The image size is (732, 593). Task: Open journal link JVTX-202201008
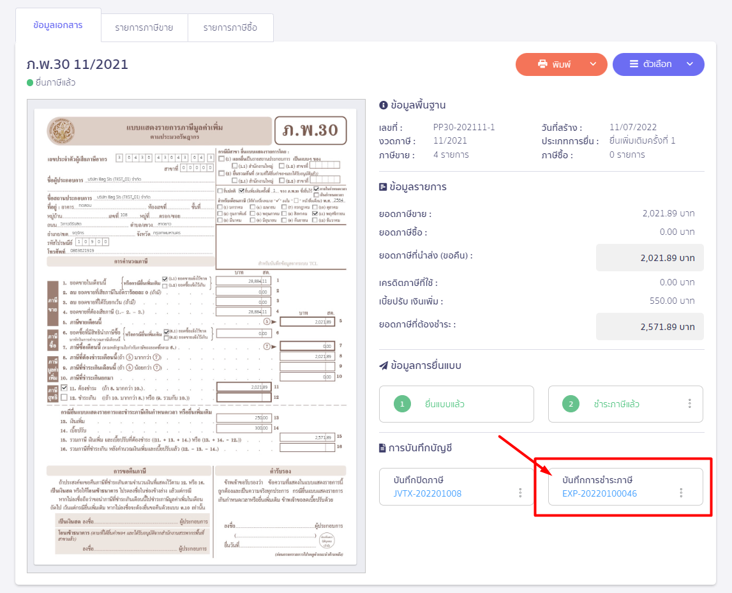[428, 493]
